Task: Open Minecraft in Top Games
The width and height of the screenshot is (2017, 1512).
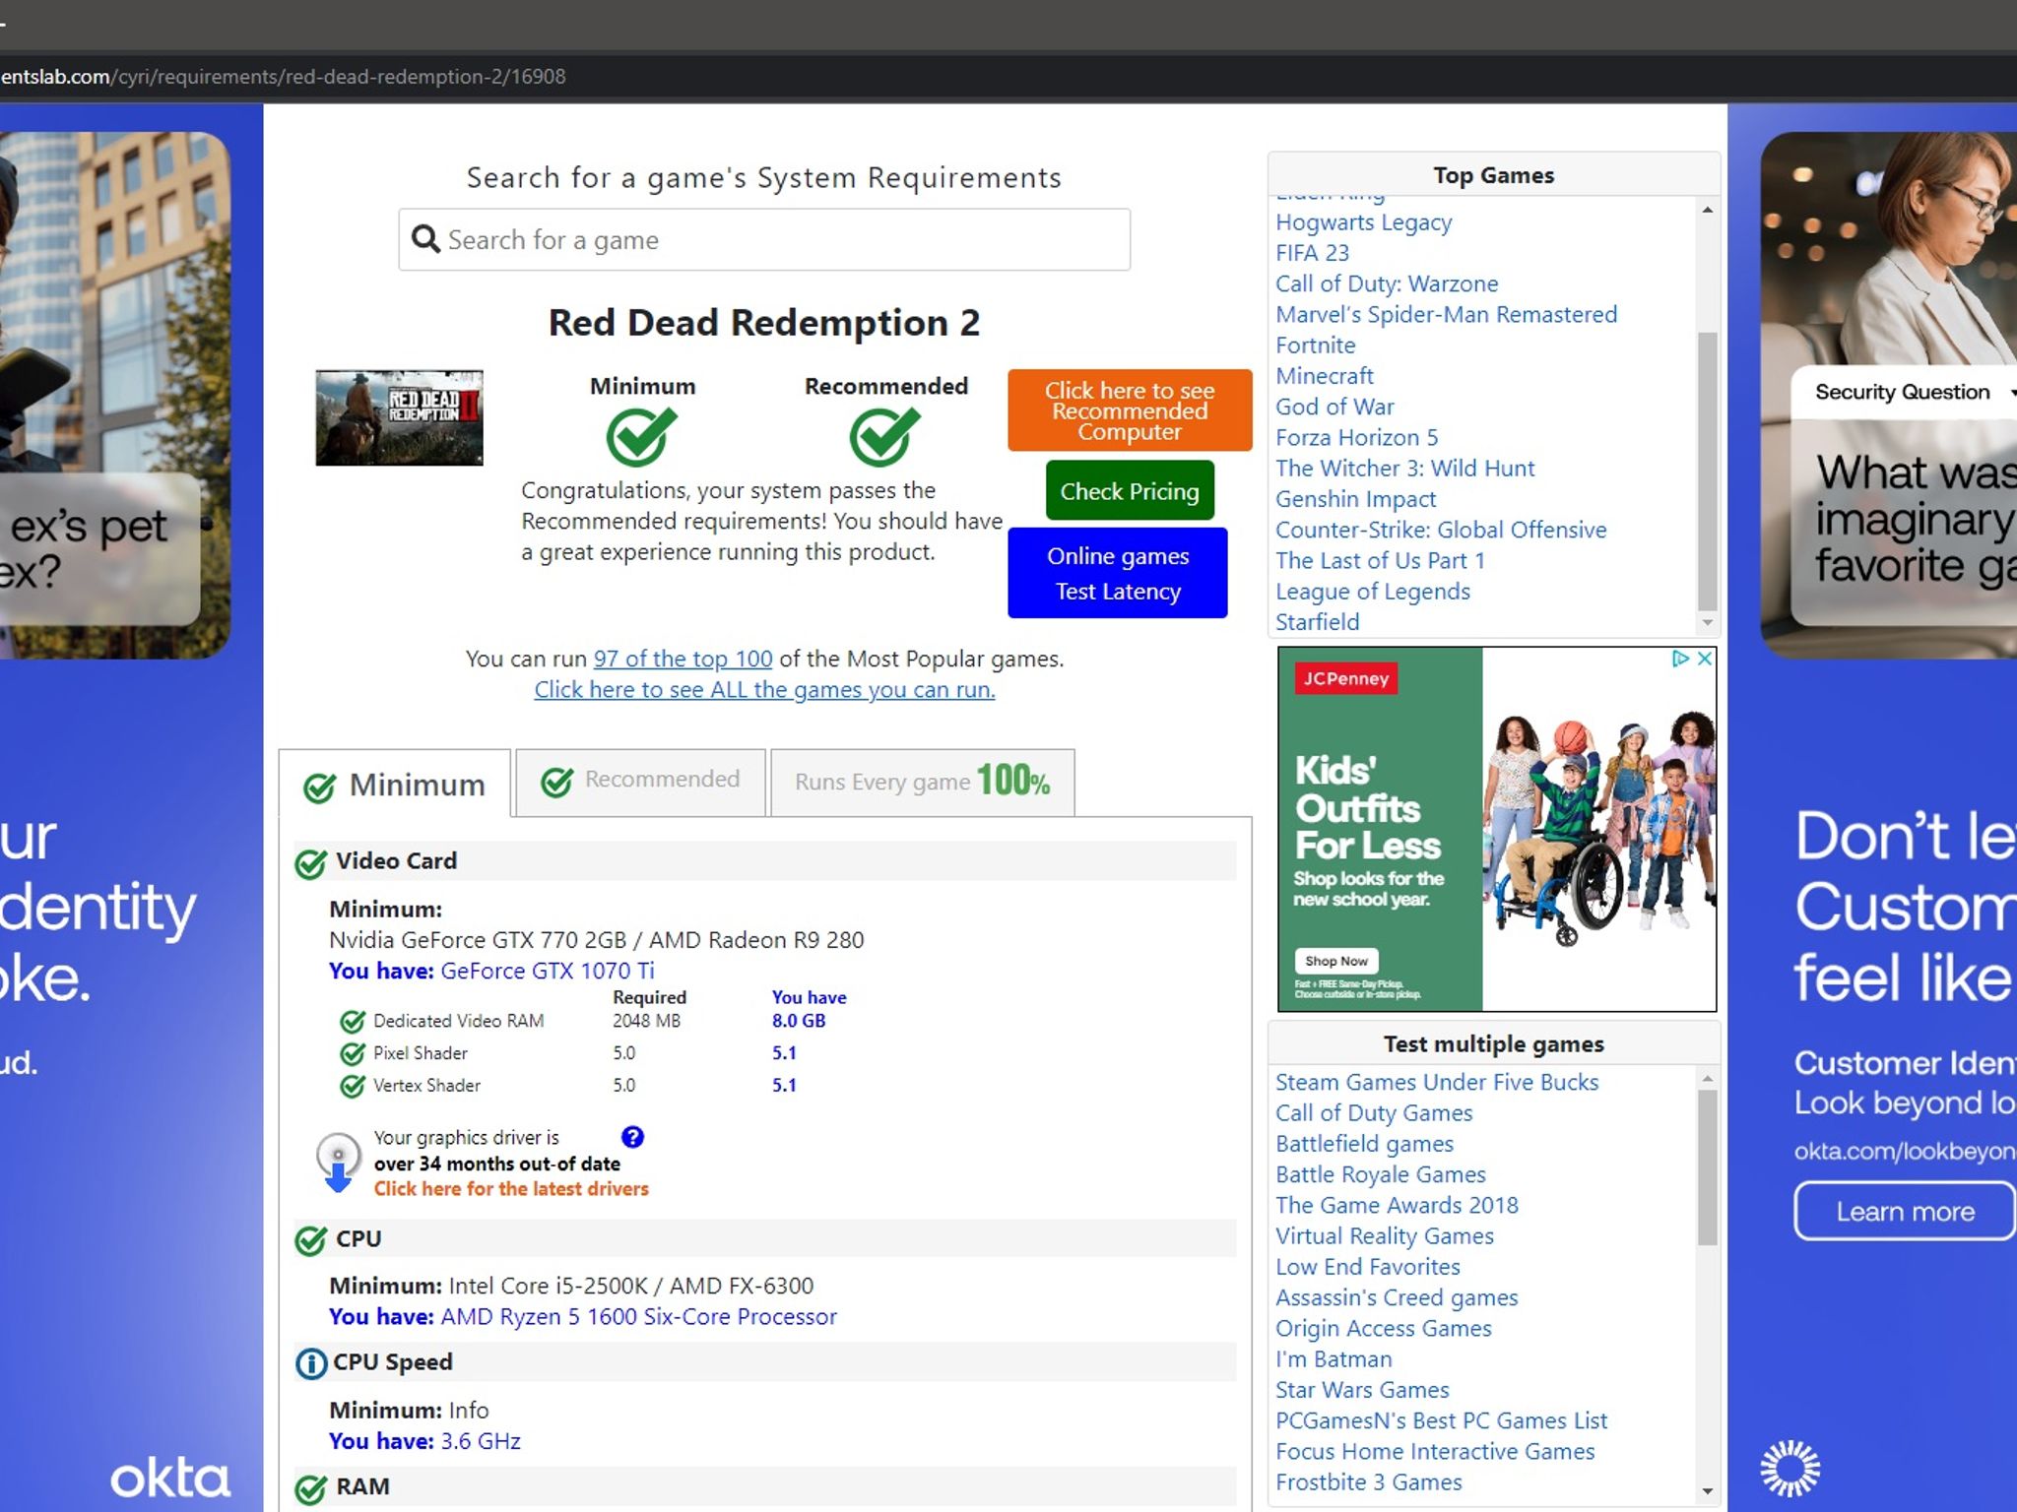Action: click(1324, 375)
